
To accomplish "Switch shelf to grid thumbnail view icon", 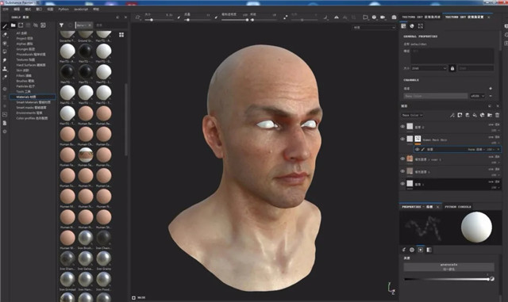I will coord(121,35).
